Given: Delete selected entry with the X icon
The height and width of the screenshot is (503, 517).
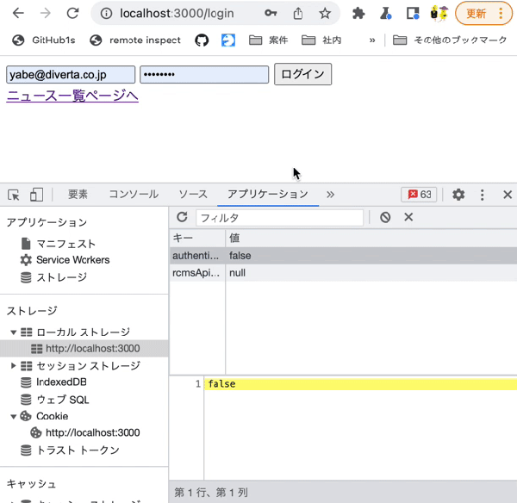Looking at the screenshot, I should click(408, 217).
